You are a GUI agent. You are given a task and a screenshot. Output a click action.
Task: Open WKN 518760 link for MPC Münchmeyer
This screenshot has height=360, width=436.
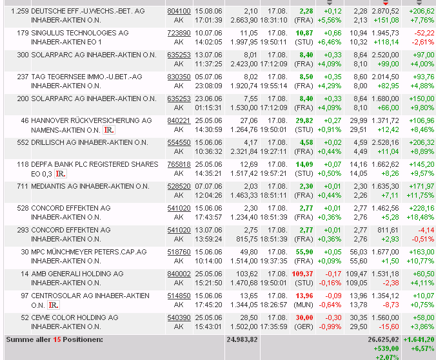179,252
